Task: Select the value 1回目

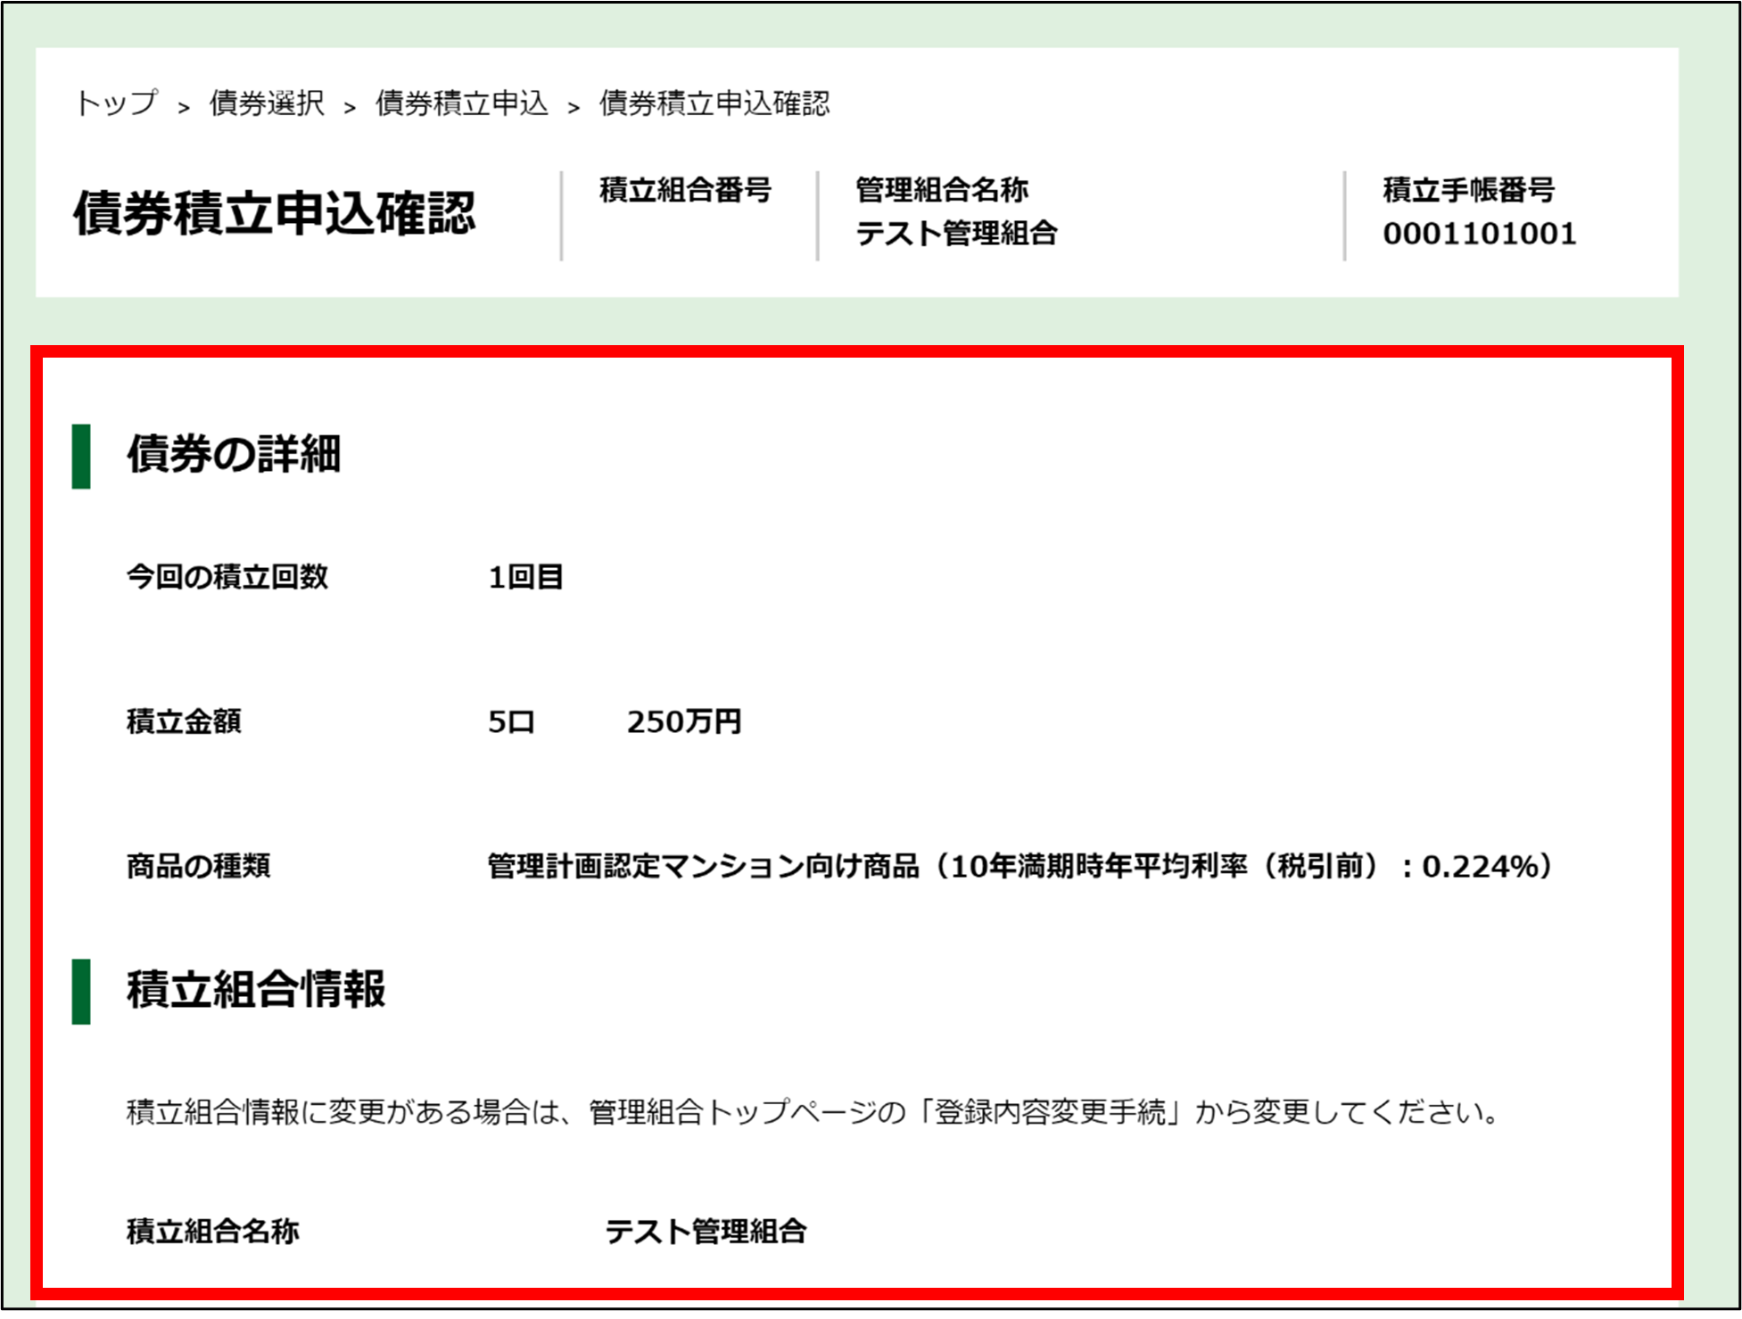Action: pyautogui.click(x=525, y=577)
